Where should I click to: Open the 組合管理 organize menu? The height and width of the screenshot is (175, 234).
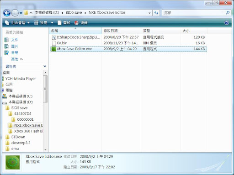coord(17,23)
